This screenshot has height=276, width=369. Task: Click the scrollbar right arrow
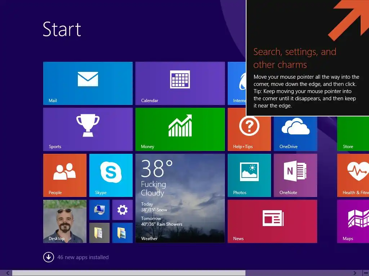[355, 273]
